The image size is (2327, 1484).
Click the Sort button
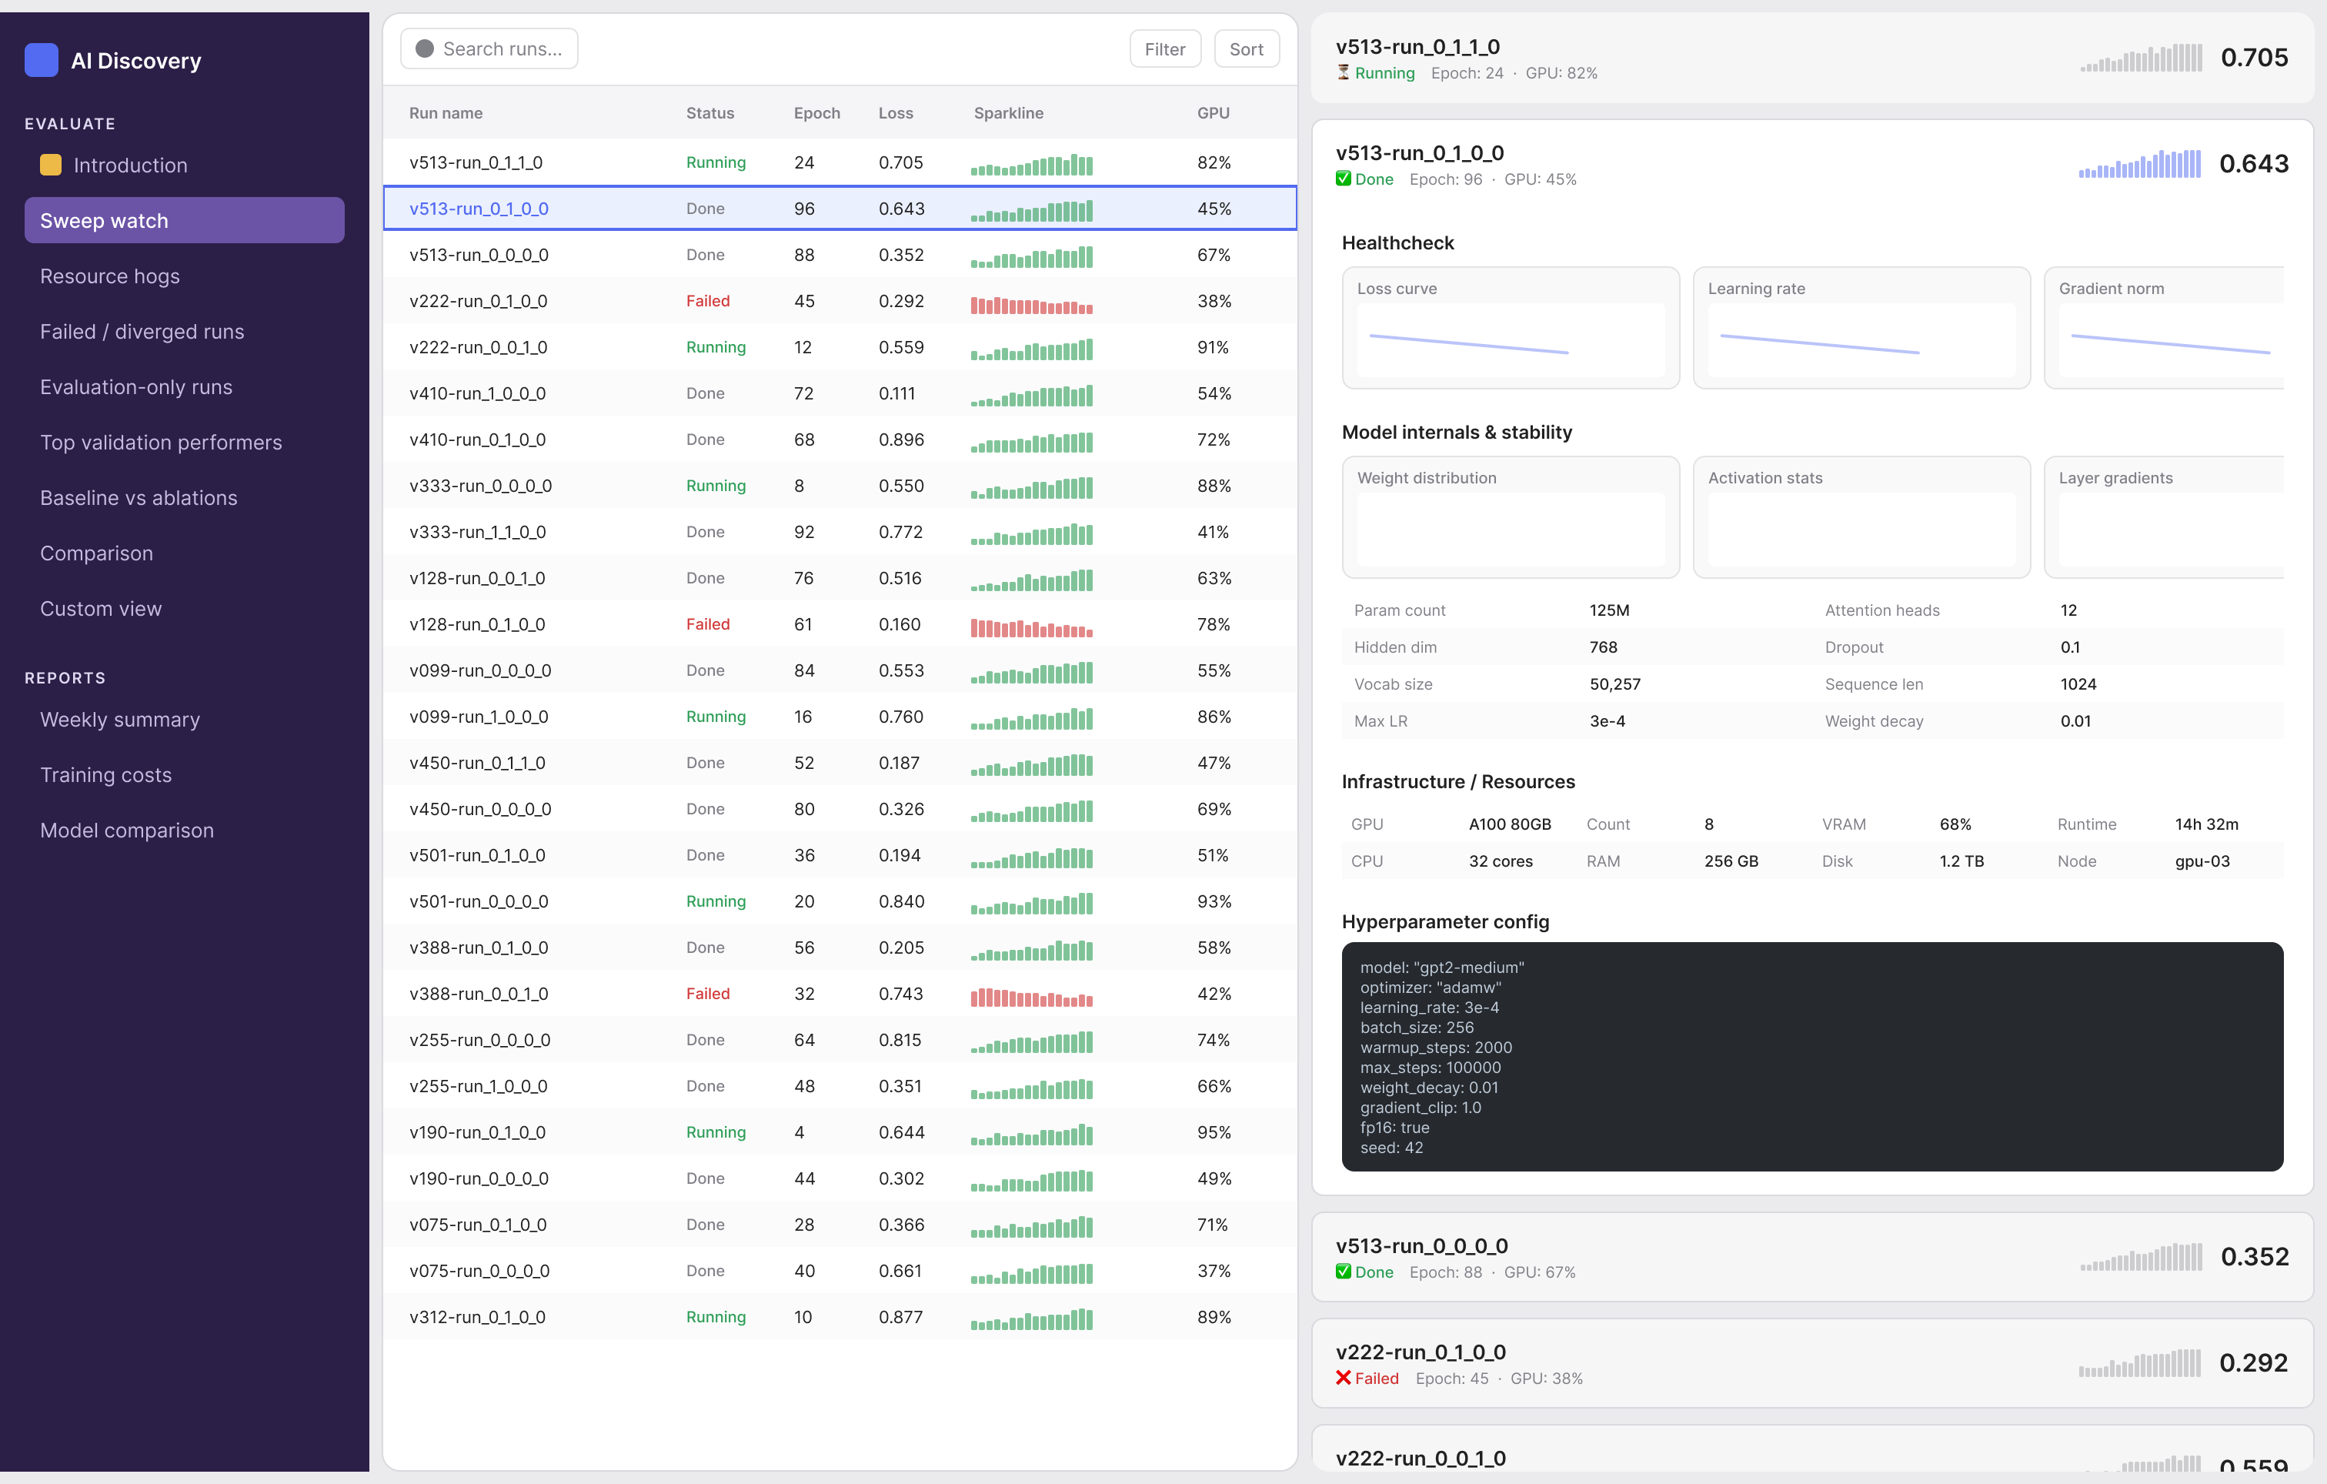pos(1246,49)
